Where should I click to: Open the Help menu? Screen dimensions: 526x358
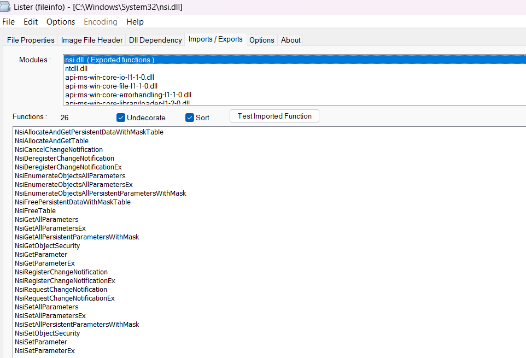pos(135,22)
